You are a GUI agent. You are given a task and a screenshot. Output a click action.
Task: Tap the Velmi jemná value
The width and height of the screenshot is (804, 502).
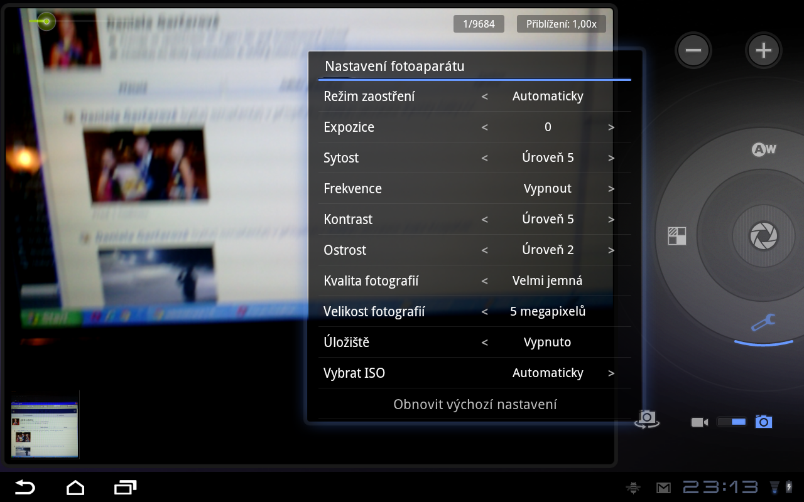pos(548,281)
